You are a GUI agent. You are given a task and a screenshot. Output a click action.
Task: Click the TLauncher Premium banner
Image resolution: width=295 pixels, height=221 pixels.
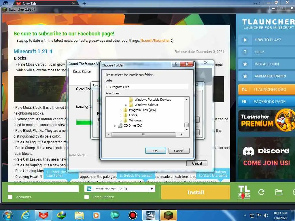266,120
